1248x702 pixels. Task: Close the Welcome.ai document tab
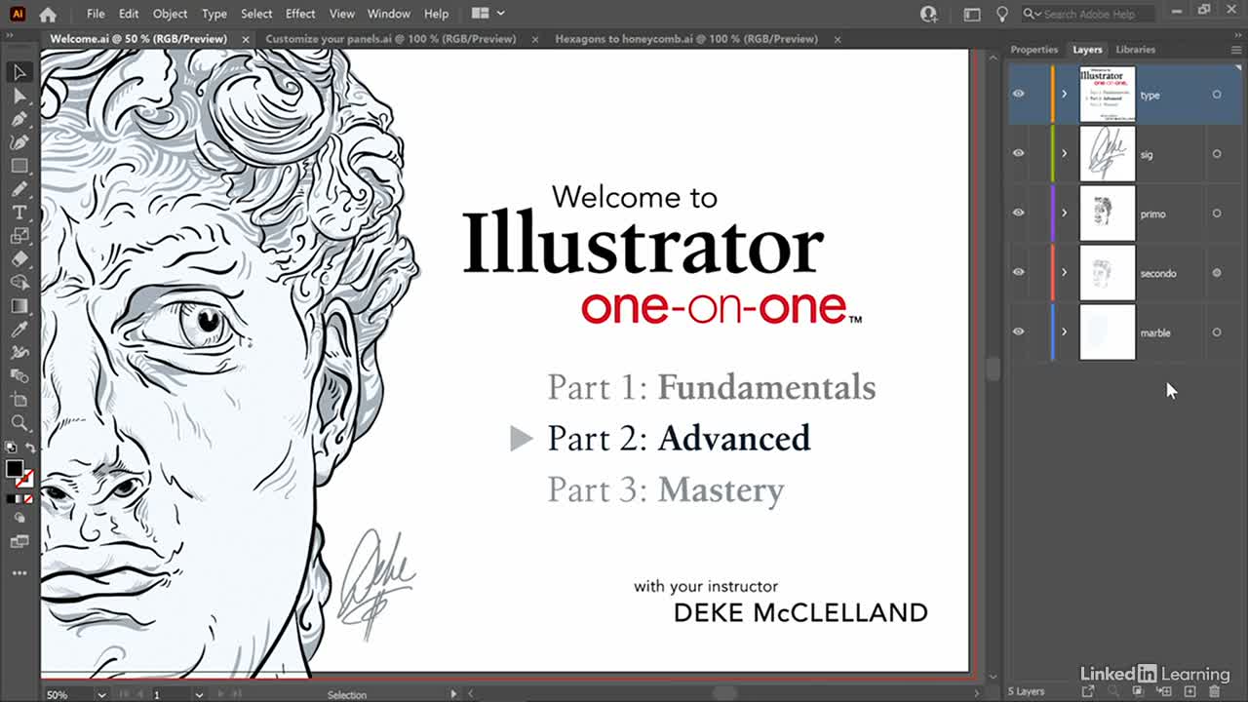point(245,39)
